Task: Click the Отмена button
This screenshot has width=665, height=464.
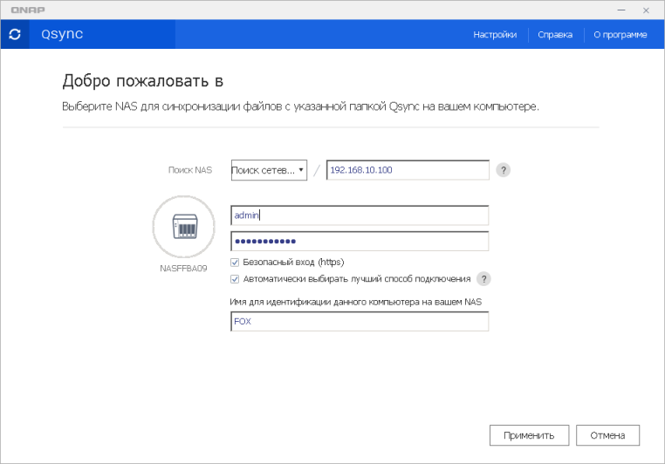Action: (607, 435)
